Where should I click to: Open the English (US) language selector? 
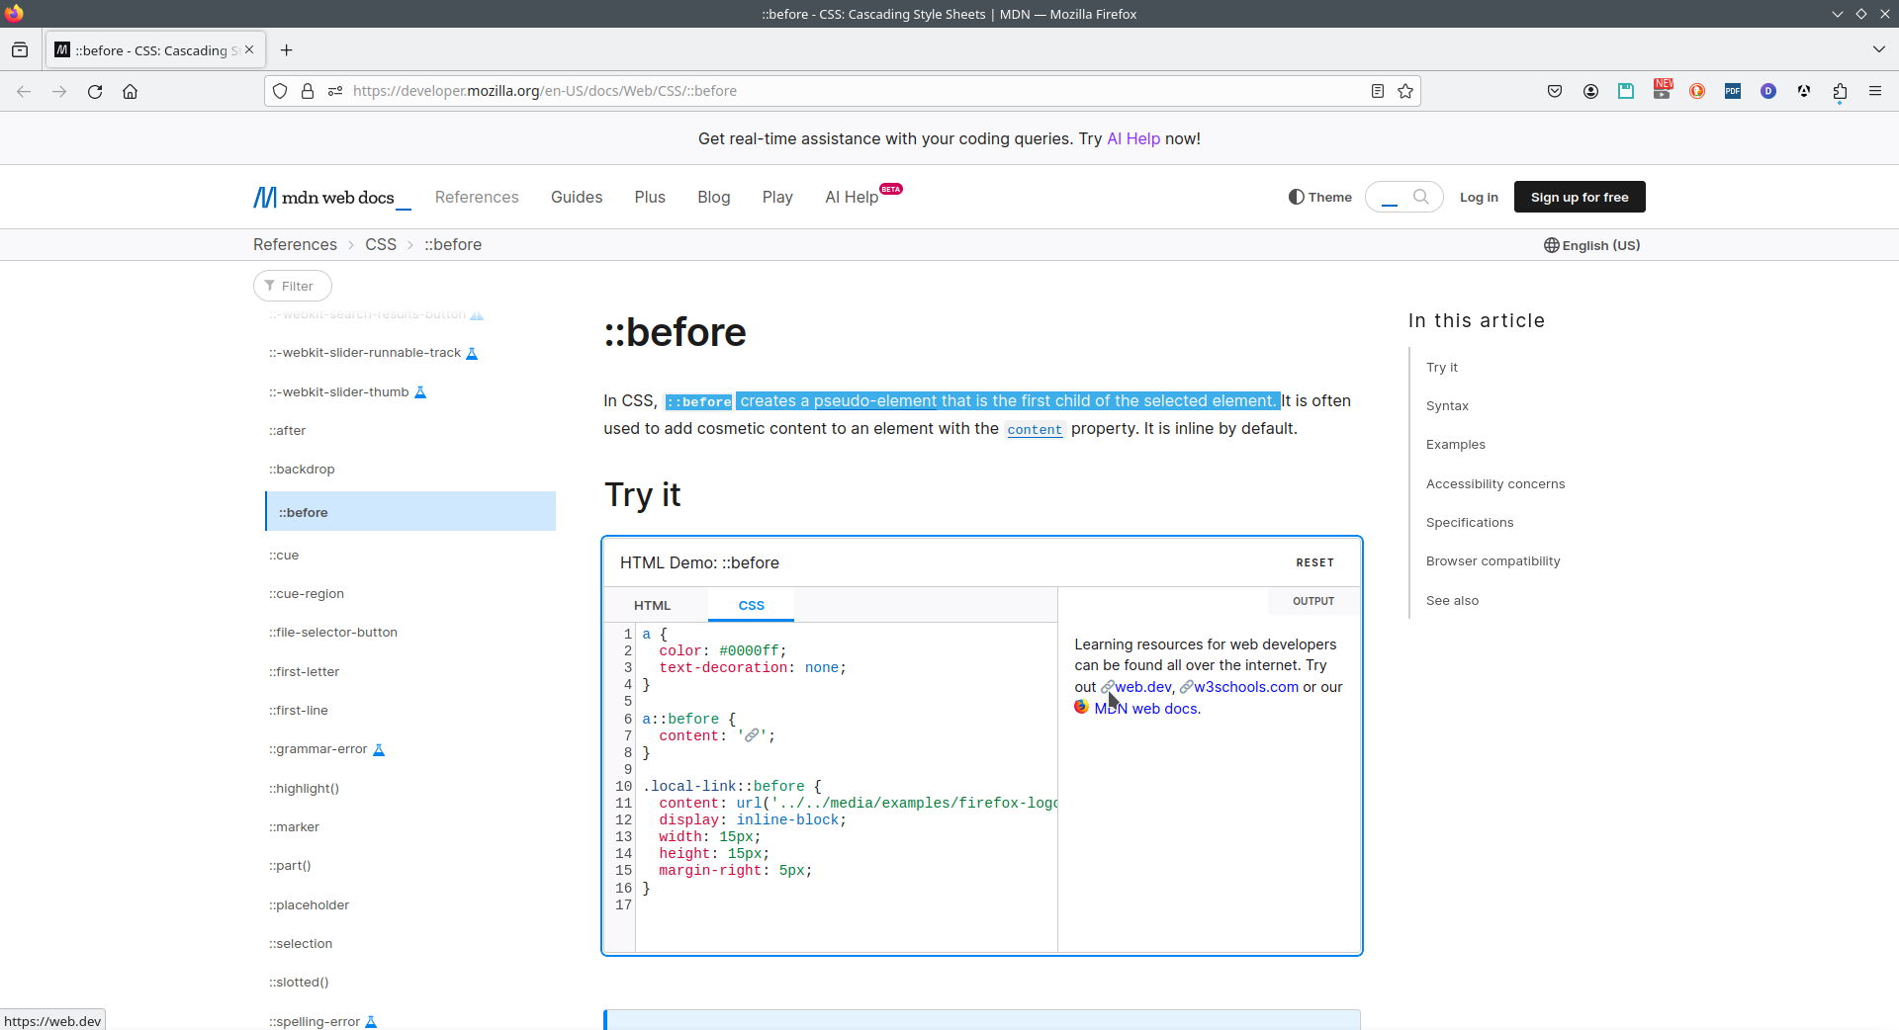point(1591,245)
